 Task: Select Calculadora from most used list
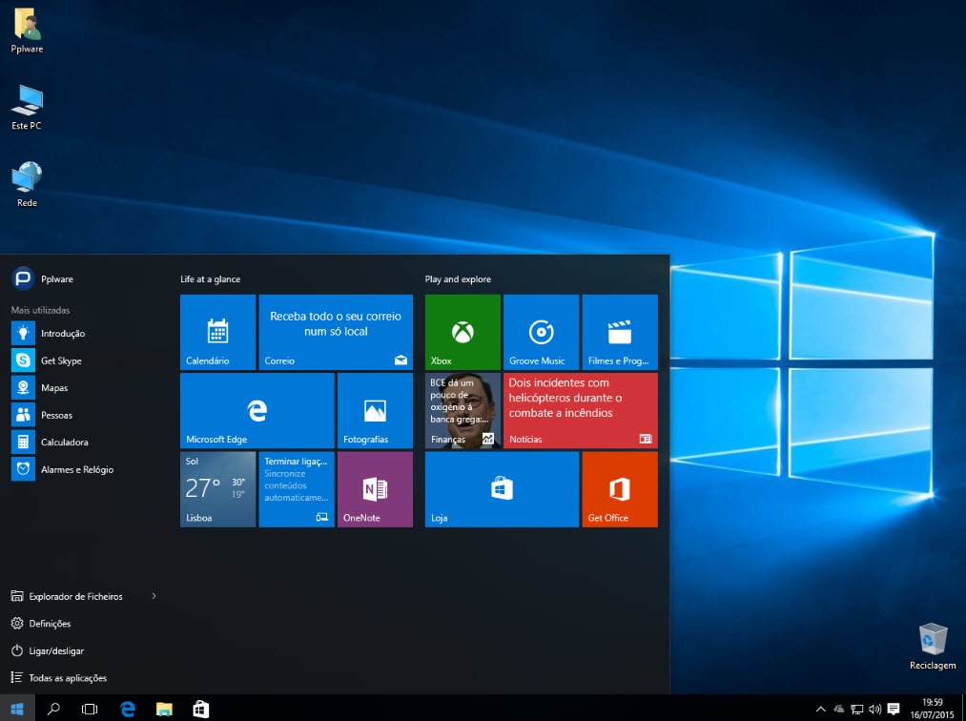point(64,442)
